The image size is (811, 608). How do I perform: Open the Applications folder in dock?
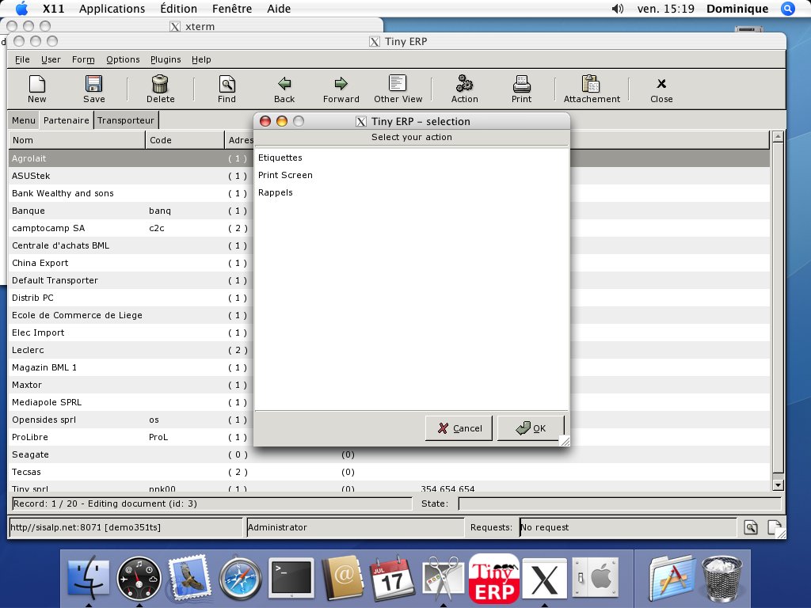672,578
